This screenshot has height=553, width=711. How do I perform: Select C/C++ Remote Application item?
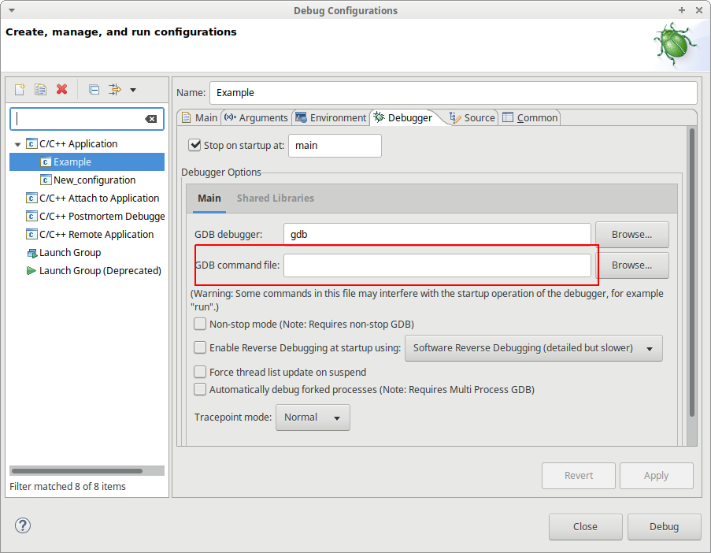tap(96, 235)
